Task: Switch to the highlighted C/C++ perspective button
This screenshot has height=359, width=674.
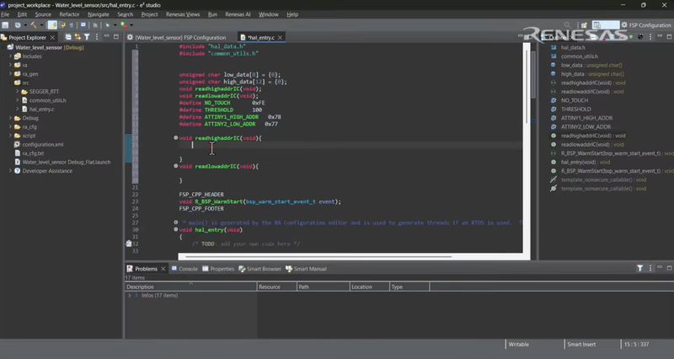Action: point(606,25)
